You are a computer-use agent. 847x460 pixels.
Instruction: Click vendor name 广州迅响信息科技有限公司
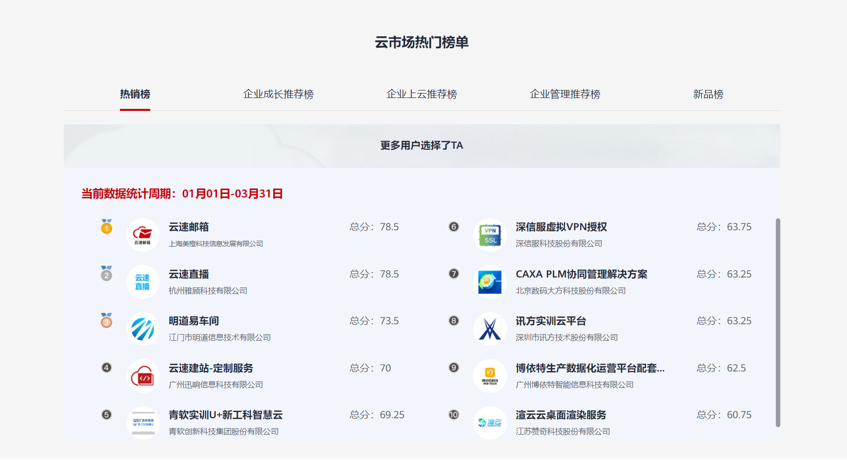click(x=216, y=384)
